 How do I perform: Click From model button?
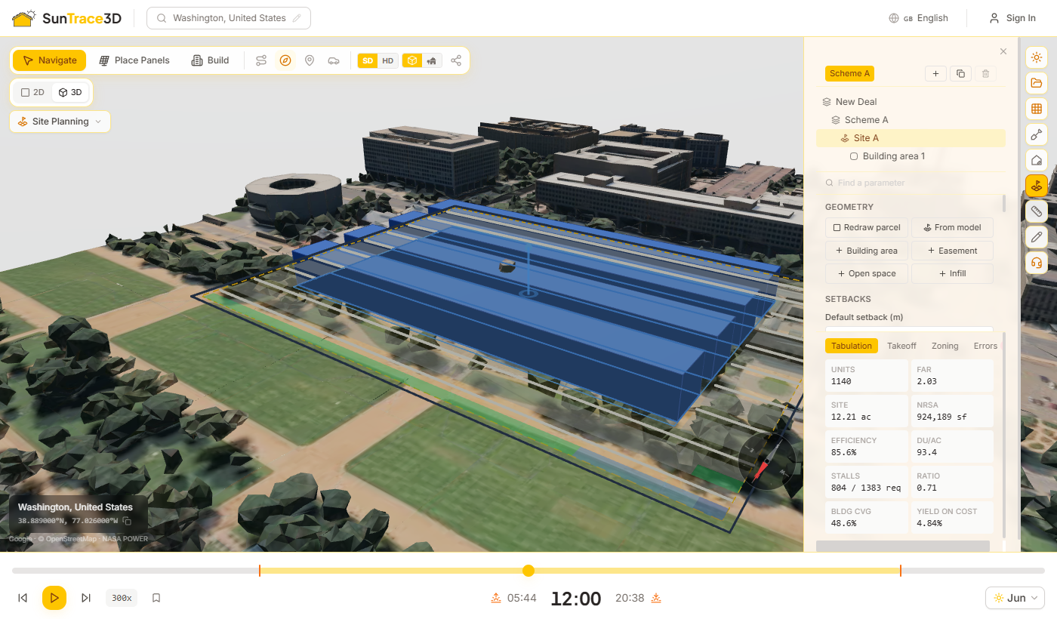tap(952, 228)
